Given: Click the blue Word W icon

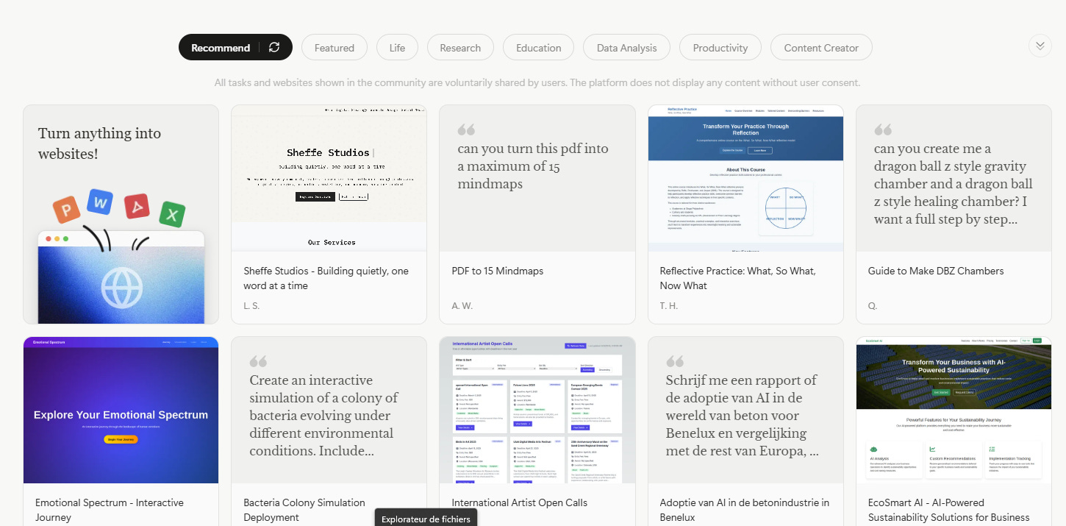Looking at the screenshot, I should click(100, 202).
